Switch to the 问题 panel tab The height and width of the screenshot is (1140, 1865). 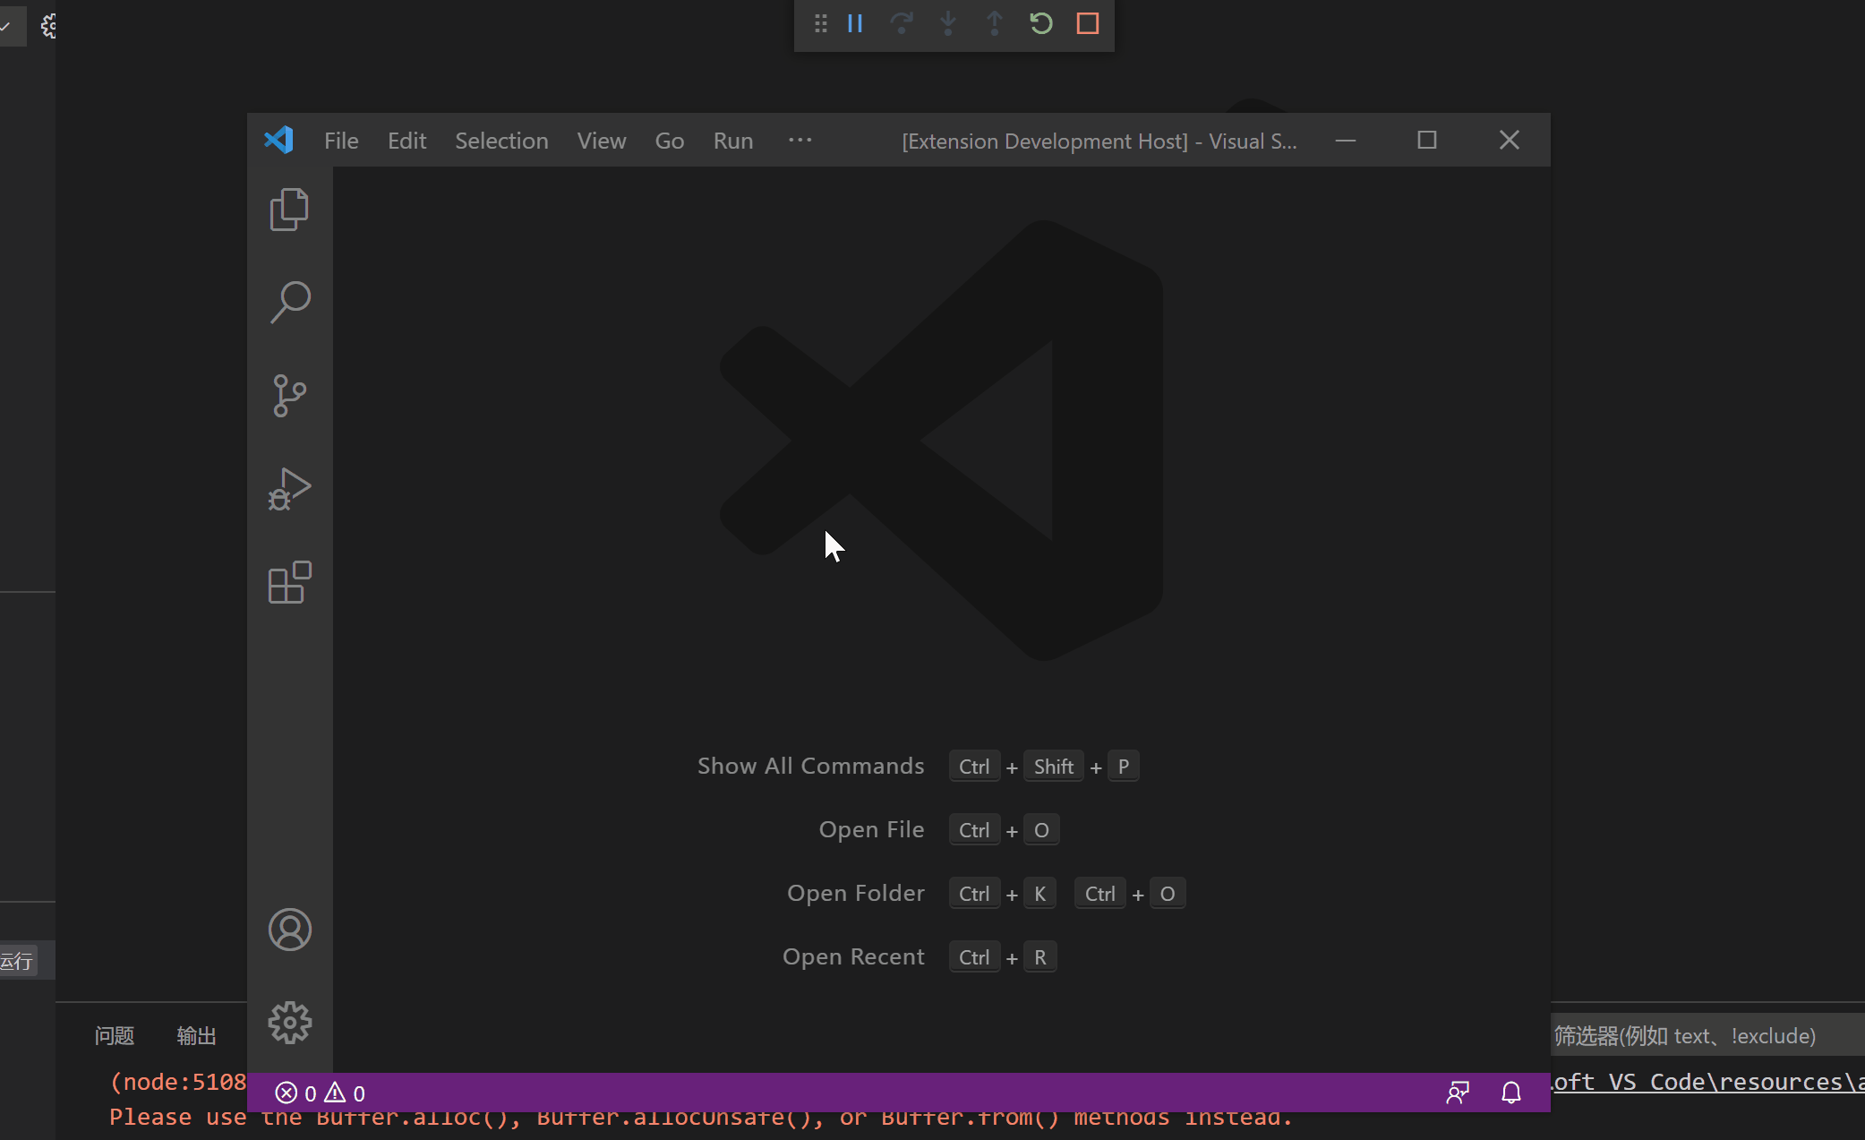[x=115, y=1036]
